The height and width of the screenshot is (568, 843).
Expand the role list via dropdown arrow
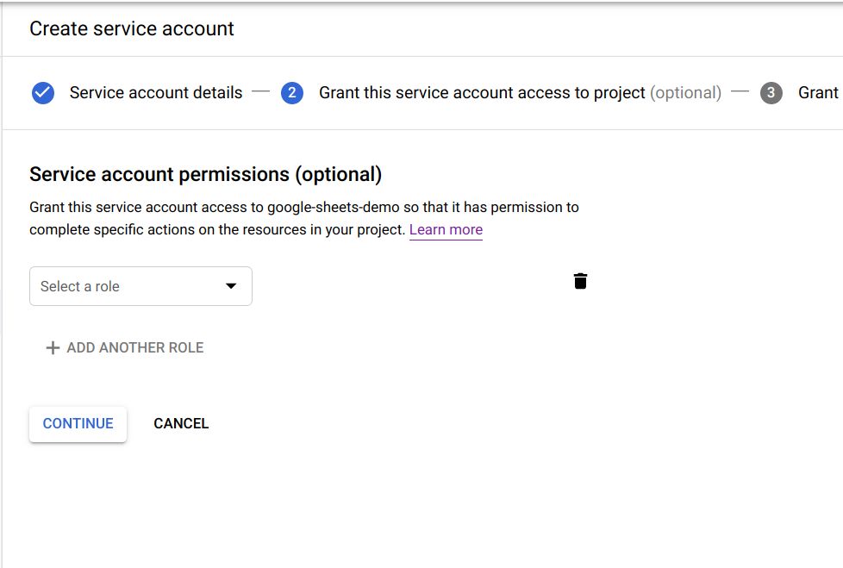coord(231,286)
